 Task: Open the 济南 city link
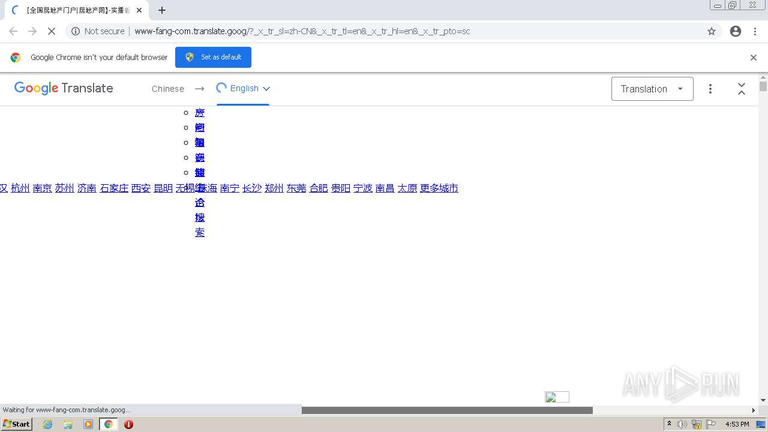pos(87,188)
